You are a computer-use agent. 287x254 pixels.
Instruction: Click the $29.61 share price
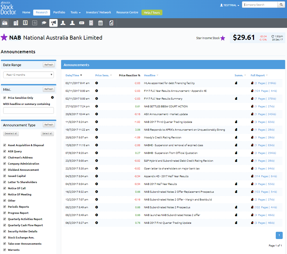244,37
